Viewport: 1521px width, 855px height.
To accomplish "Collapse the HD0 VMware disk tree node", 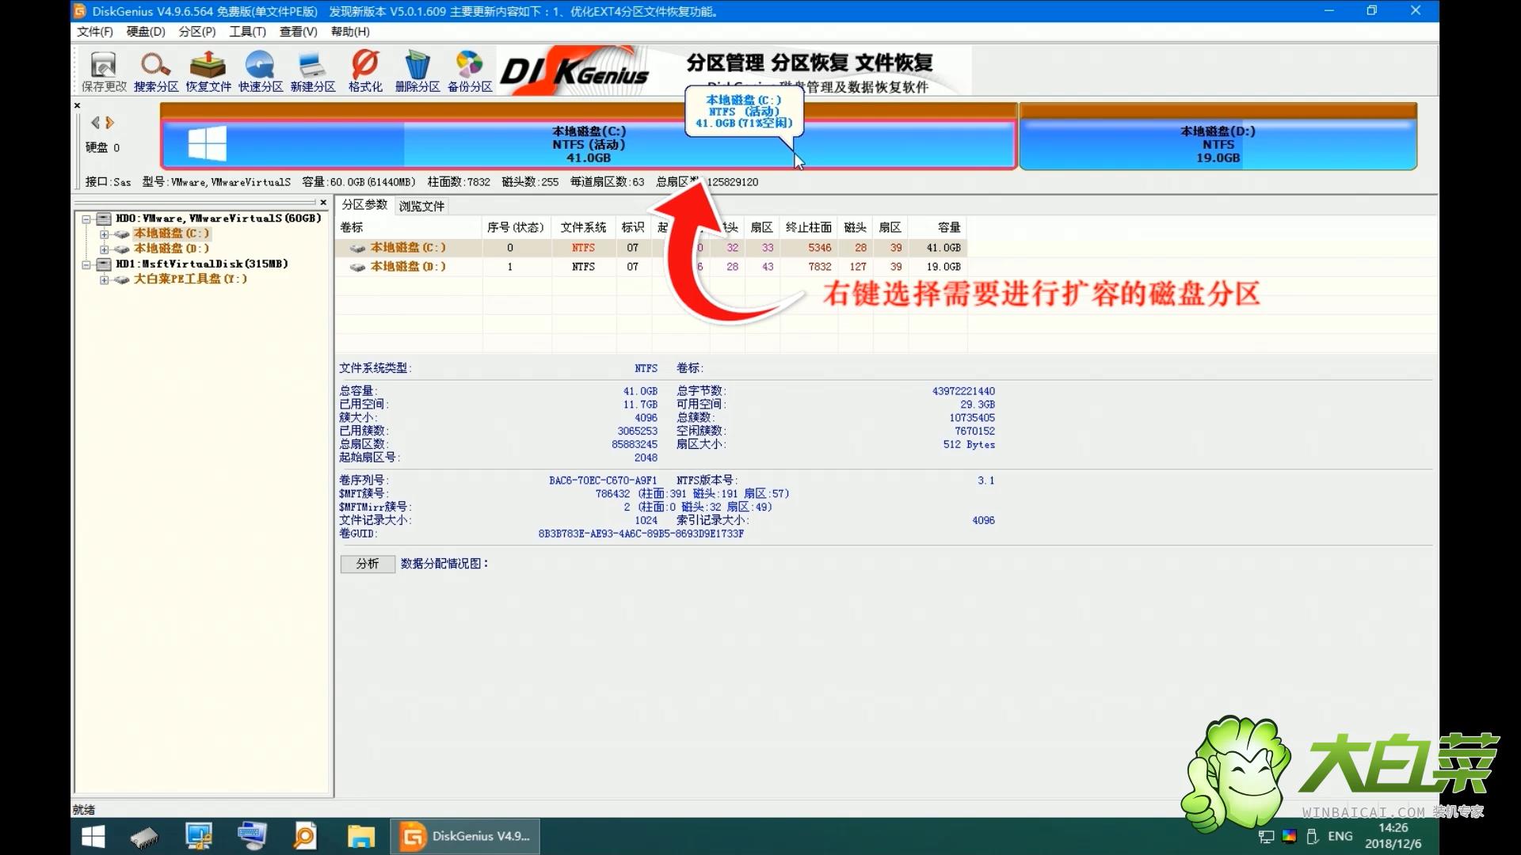I will 86,219.
